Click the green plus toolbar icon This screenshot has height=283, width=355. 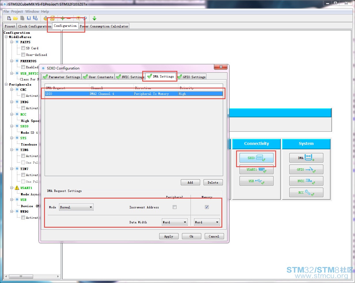click(62, 18)
